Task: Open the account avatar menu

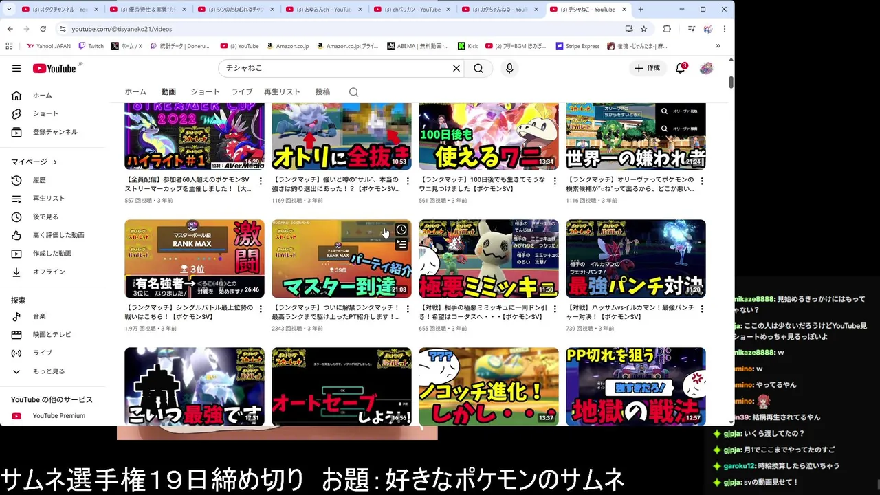Action: pos(706,68)
